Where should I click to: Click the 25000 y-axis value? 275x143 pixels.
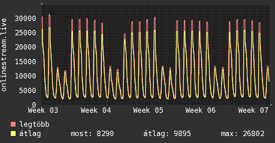(25, 33)
